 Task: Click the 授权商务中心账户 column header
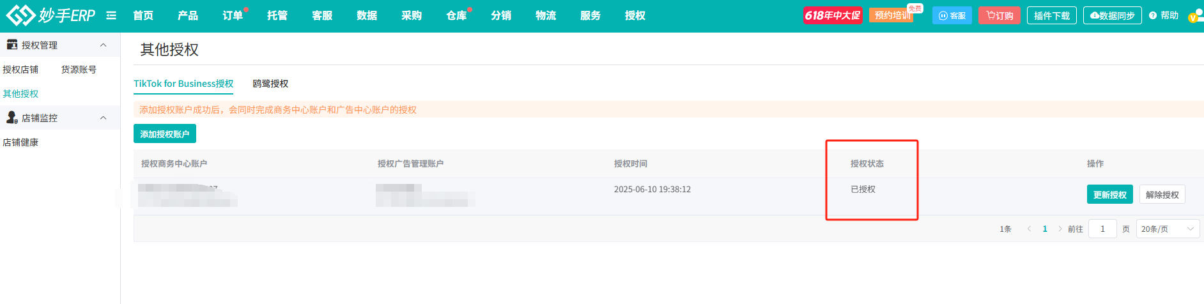click(x=174, y=164)
